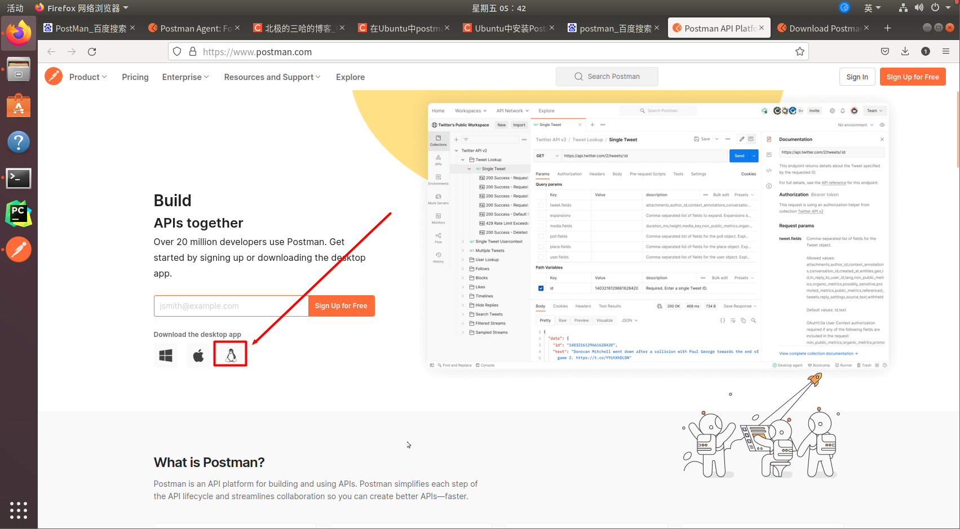Launch the Terminal from the dock
Viewport: 960px width, 529px height.
[x=19, y=178]
